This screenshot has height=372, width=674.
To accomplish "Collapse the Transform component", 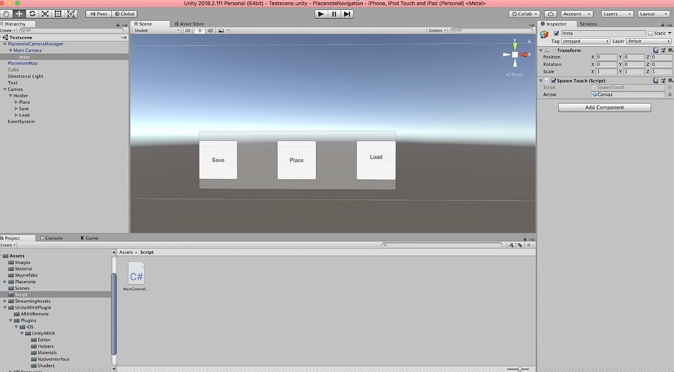I will point(541,50).
